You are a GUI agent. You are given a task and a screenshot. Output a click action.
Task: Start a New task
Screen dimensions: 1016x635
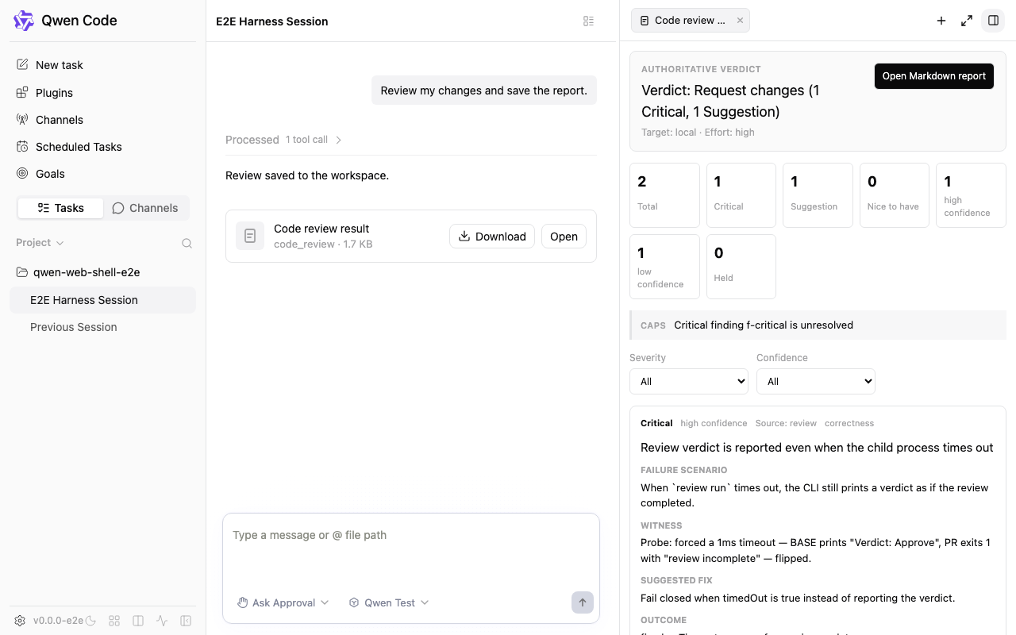pyautogui.click(x=102, y=65)
